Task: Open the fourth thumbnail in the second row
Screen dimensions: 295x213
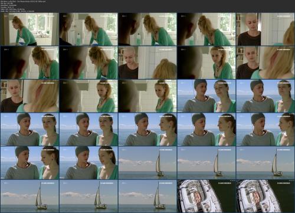Action: tap(206, 63)
